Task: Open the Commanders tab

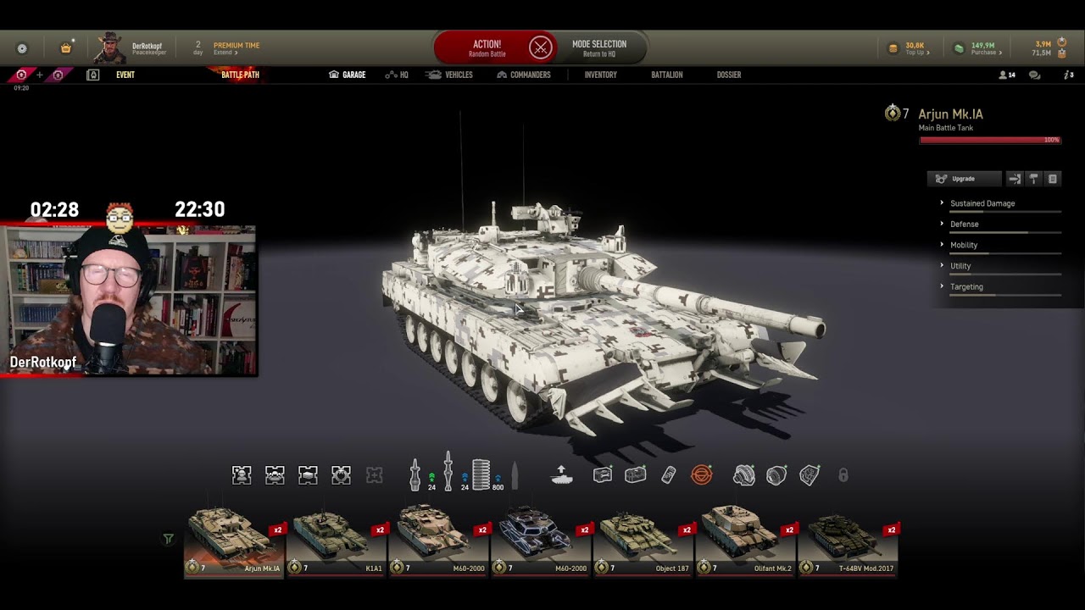Action: point(524,75)
